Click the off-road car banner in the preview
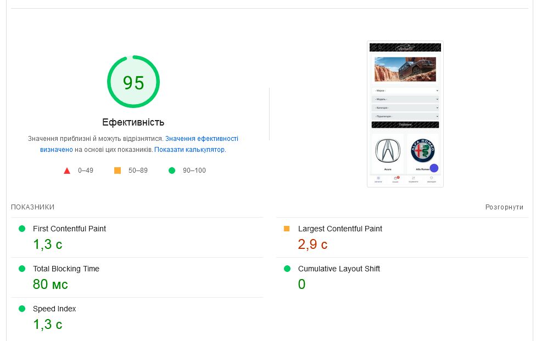Image resolution: width=547 pixels, height=341 pixels. pyautogui.click(x=405, y=69)
